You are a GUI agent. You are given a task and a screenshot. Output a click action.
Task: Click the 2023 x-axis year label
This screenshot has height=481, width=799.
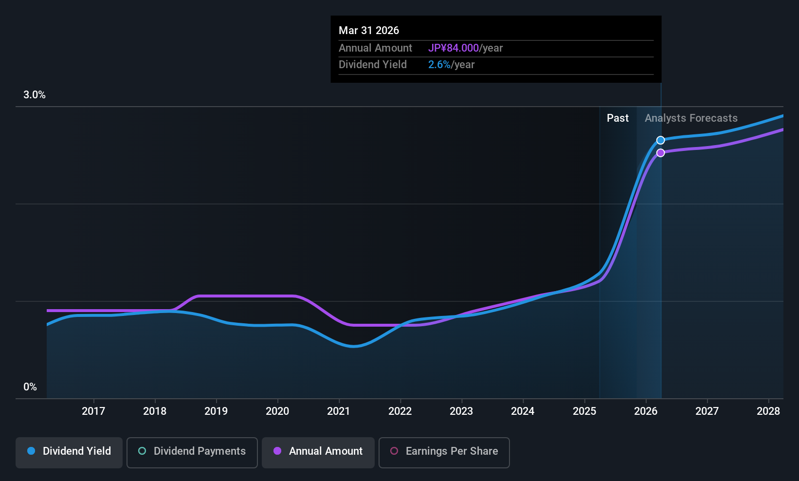point(461,411)
